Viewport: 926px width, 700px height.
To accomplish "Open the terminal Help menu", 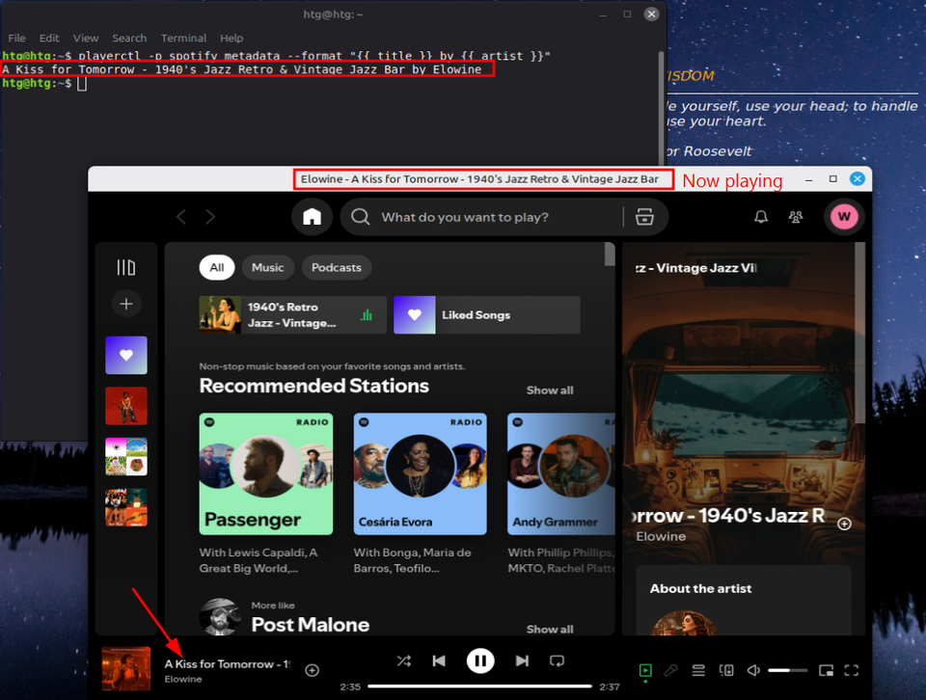I will [x=231, y=38].
